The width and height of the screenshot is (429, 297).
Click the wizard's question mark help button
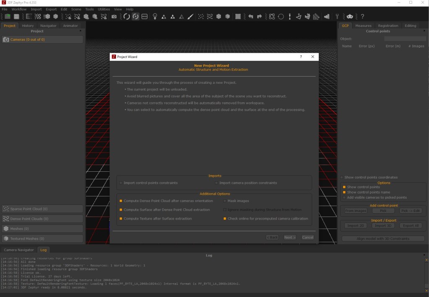tap(301, 57)
